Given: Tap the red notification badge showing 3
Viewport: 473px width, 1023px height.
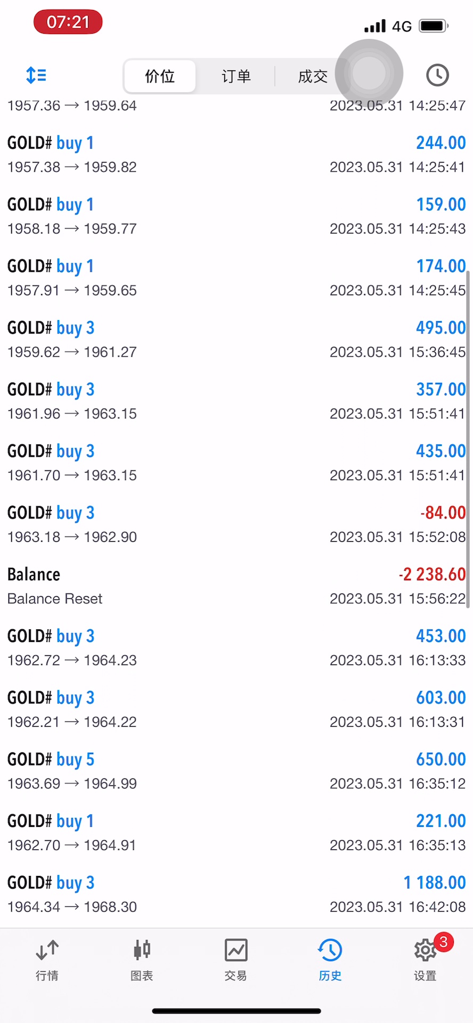Looking at the screenshot, I should click(x=443, y=942).
